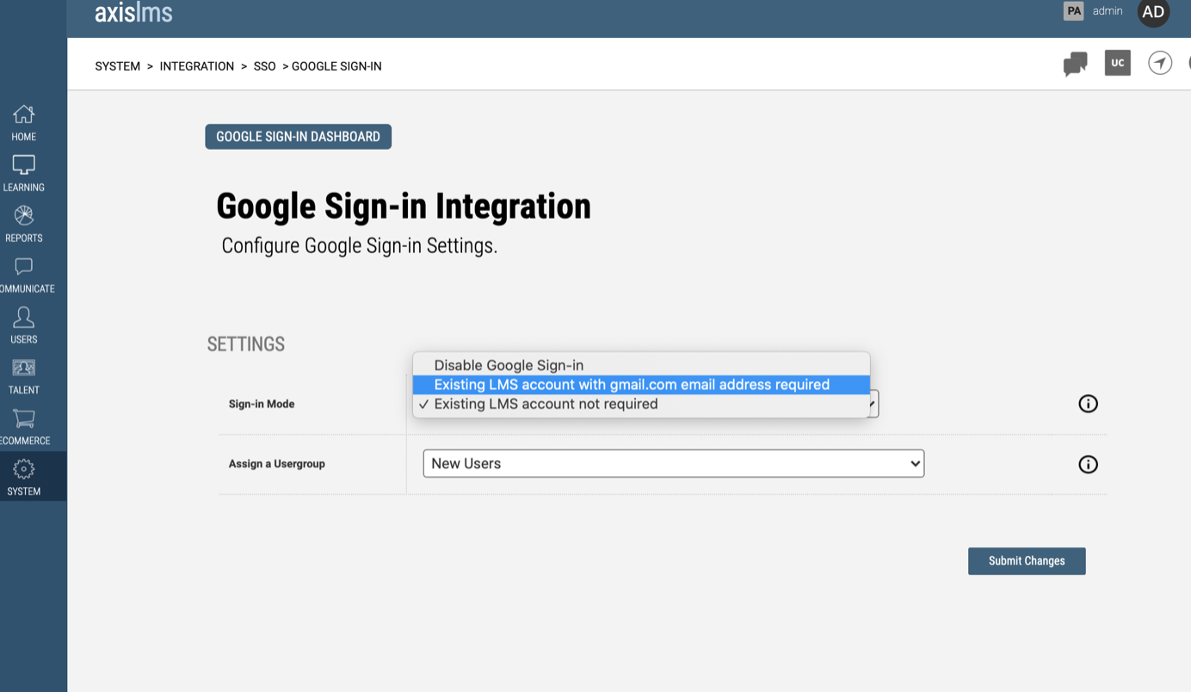The image size is (1191, 692).
Task: Go to SYSTEM in breadcrumb
Action: [118, 66]
